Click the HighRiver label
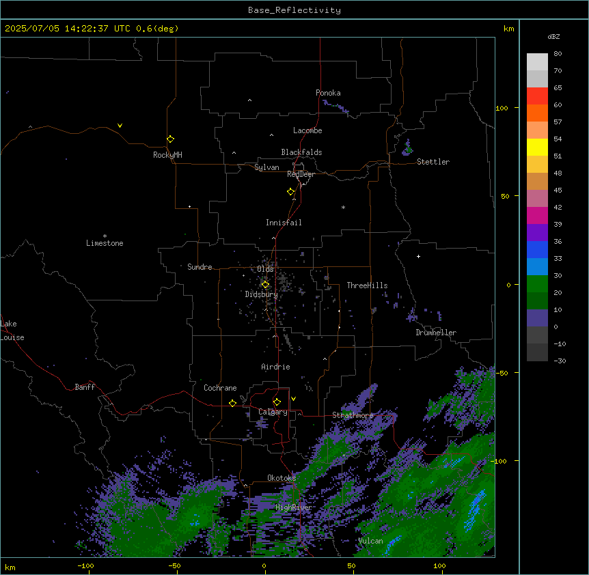Image resolution: width=589 pixels, height=575 pixels. pyautogui.click(x=293, y=507)
